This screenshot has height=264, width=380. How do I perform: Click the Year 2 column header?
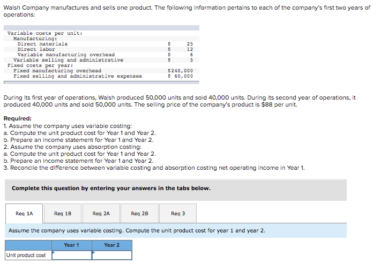point(112,245)
